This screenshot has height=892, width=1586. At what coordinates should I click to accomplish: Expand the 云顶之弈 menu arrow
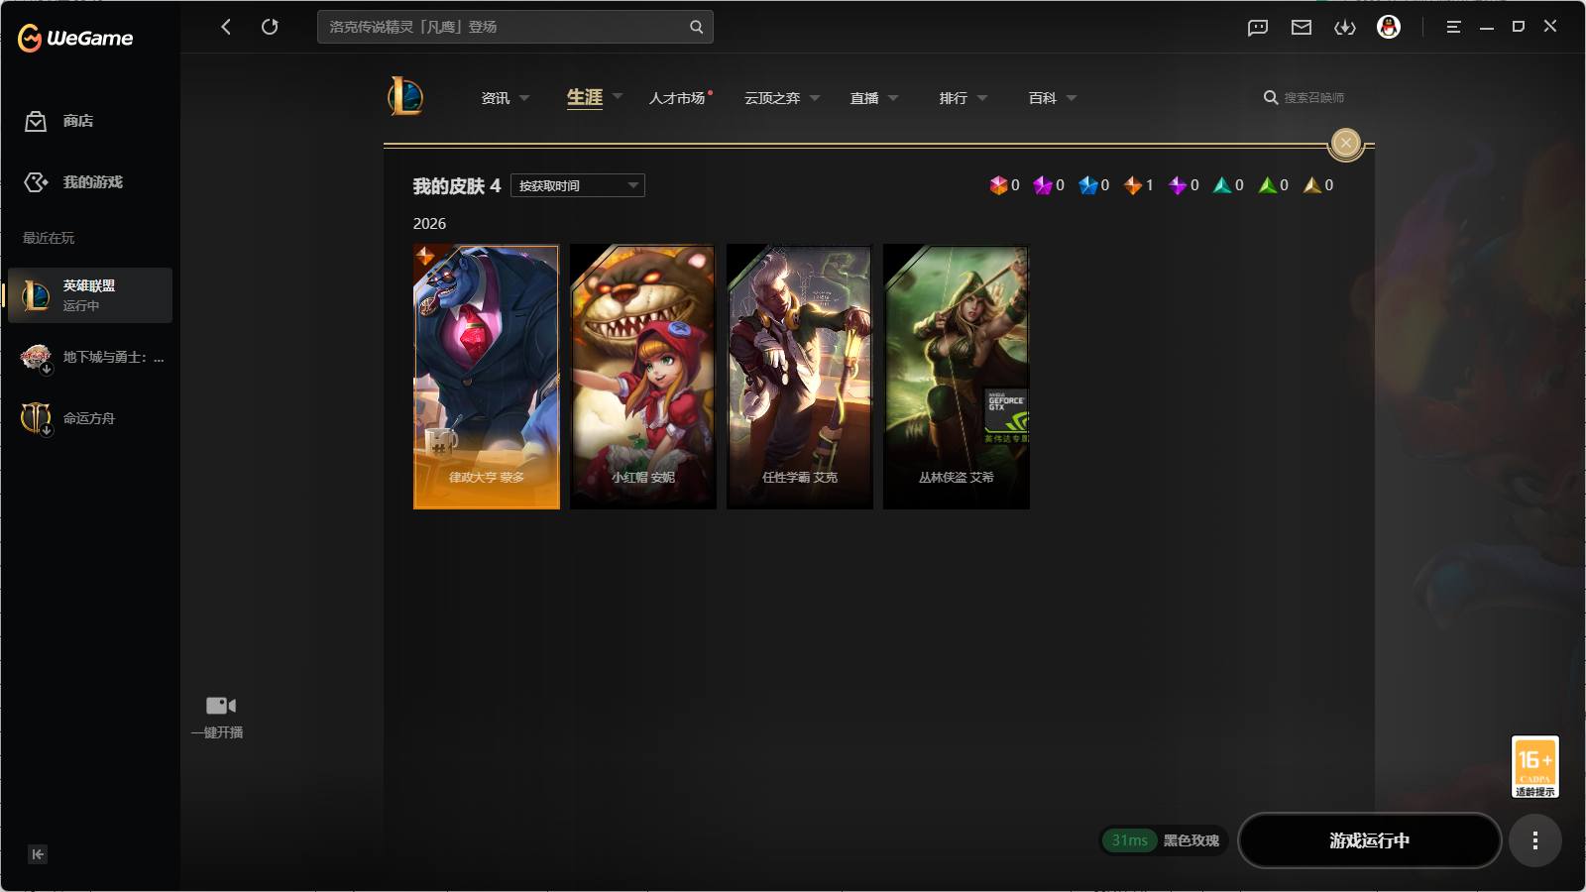pyautogui.click(x=815, y=98)
